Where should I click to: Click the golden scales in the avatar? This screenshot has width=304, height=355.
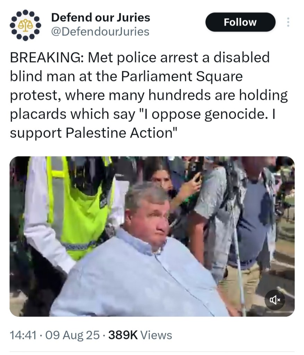[25, 25]
